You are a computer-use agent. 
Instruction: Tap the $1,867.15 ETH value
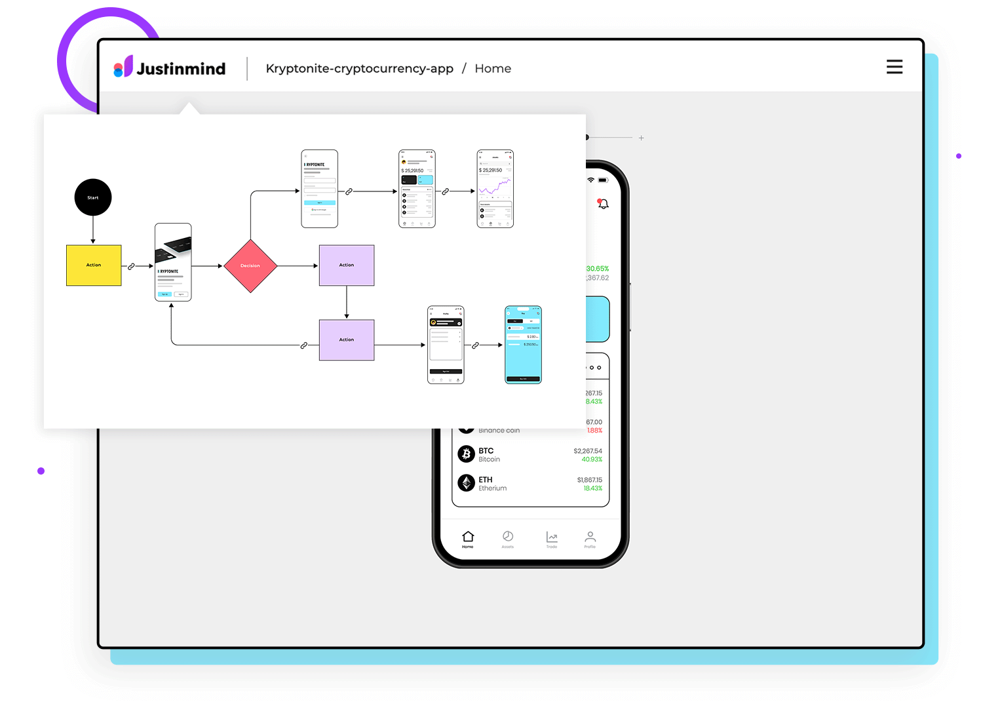[x=590, y=480]
